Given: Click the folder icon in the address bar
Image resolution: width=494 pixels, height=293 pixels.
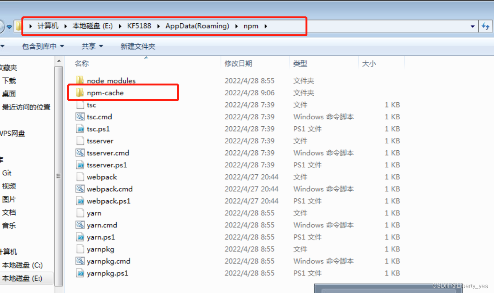Looking at the screenshot, I should (19, 26).
